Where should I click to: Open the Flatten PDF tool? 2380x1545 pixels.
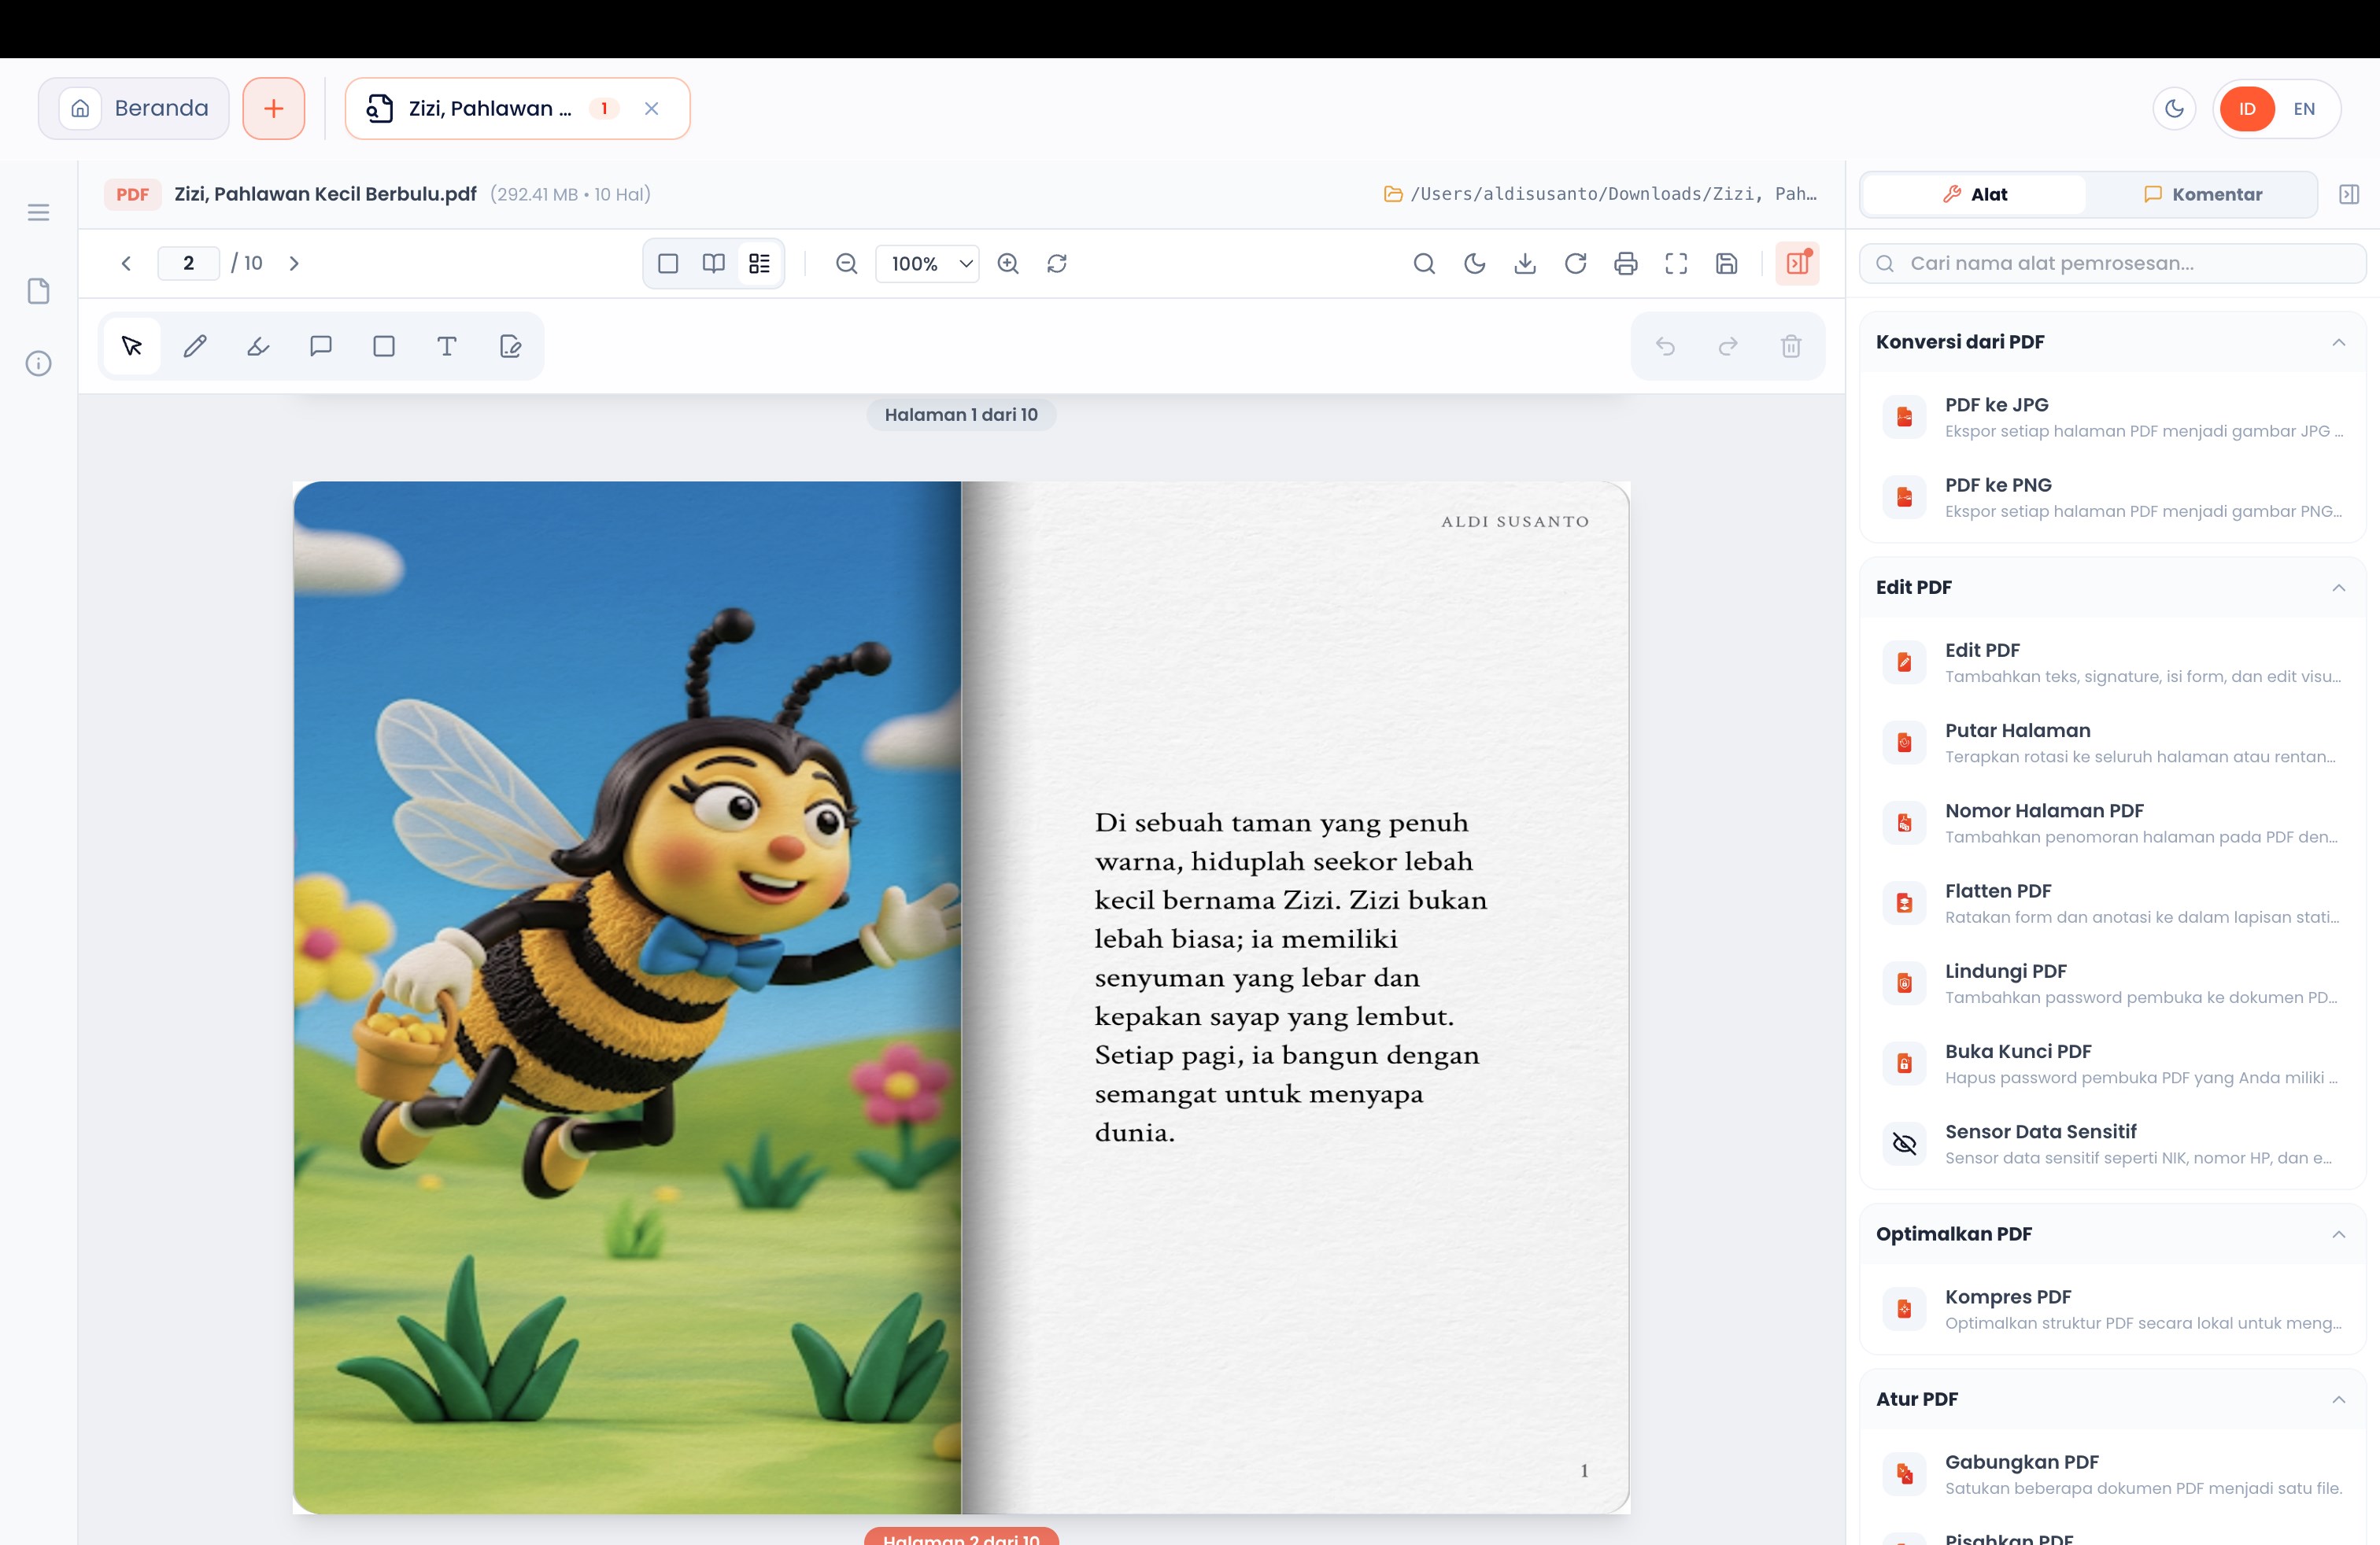(2112, 902)
